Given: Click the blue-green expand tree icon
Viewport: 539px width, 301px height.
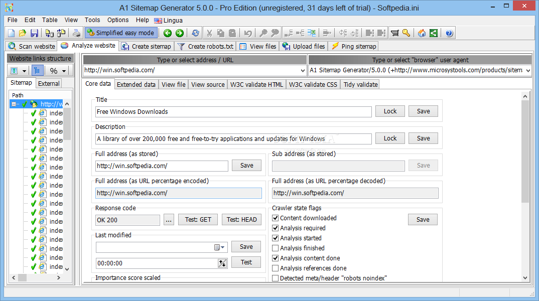Looking at the screenshot, I should (312, 33).
